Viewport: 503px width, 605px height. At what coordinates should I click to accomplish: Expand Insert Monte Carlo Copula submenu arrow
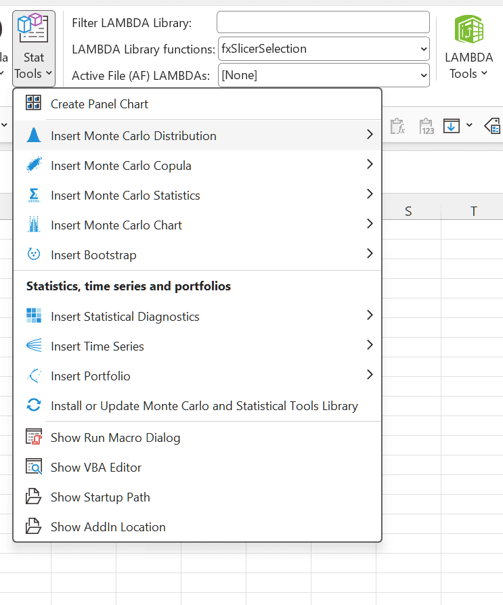point(370,164)
